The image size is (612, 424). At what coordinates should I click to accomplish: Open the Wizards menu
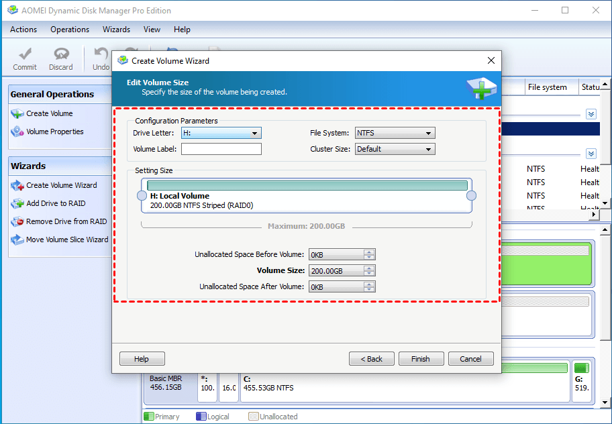[116, 30]
